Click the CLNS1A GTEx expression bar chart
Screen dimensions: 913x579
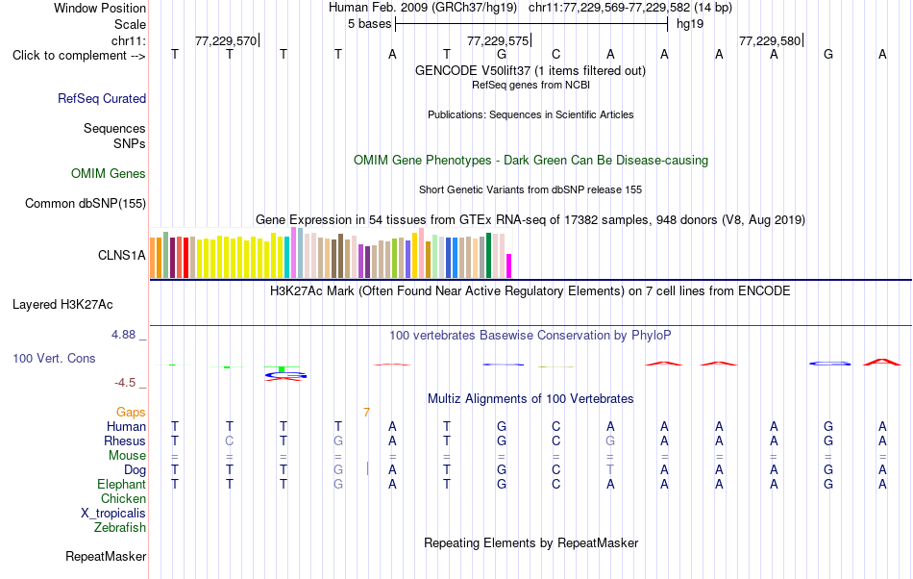(331, 253)
